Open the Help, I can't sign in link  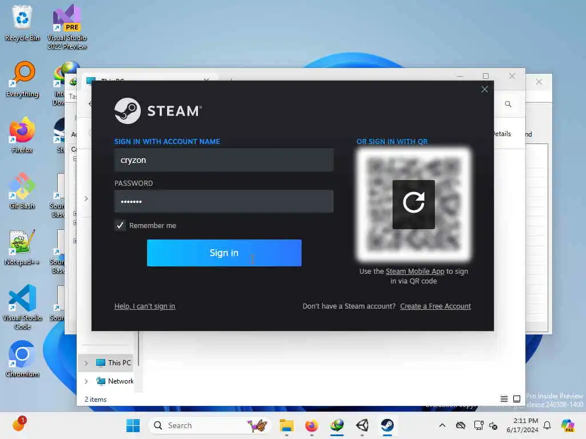[x=145, y=306]
